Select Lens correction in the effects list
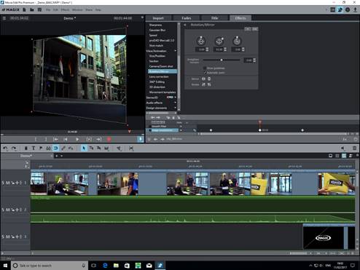Viewport: 360px width, 270px height. 159,76
